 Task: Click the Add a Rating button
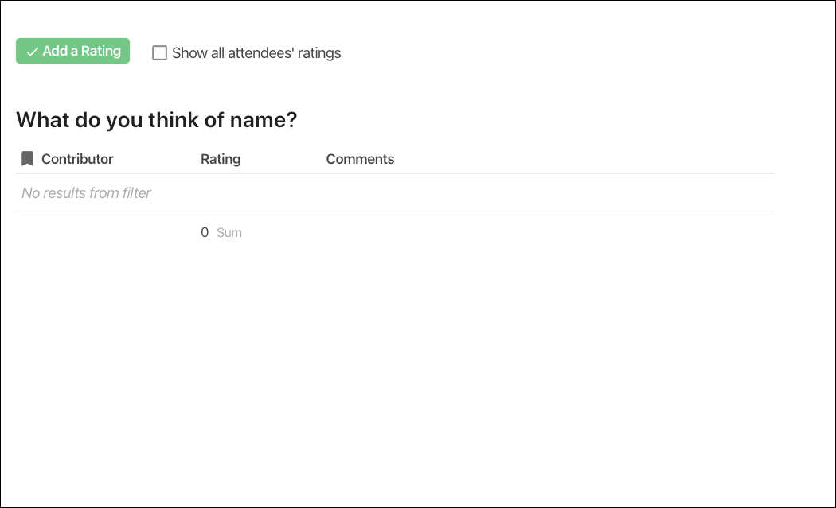[x=72, y=51]
